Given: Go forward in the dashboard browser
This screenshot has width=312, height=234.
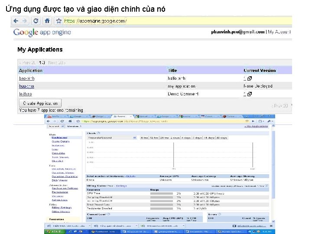Looking at the screenshot, I should (55, 121).
